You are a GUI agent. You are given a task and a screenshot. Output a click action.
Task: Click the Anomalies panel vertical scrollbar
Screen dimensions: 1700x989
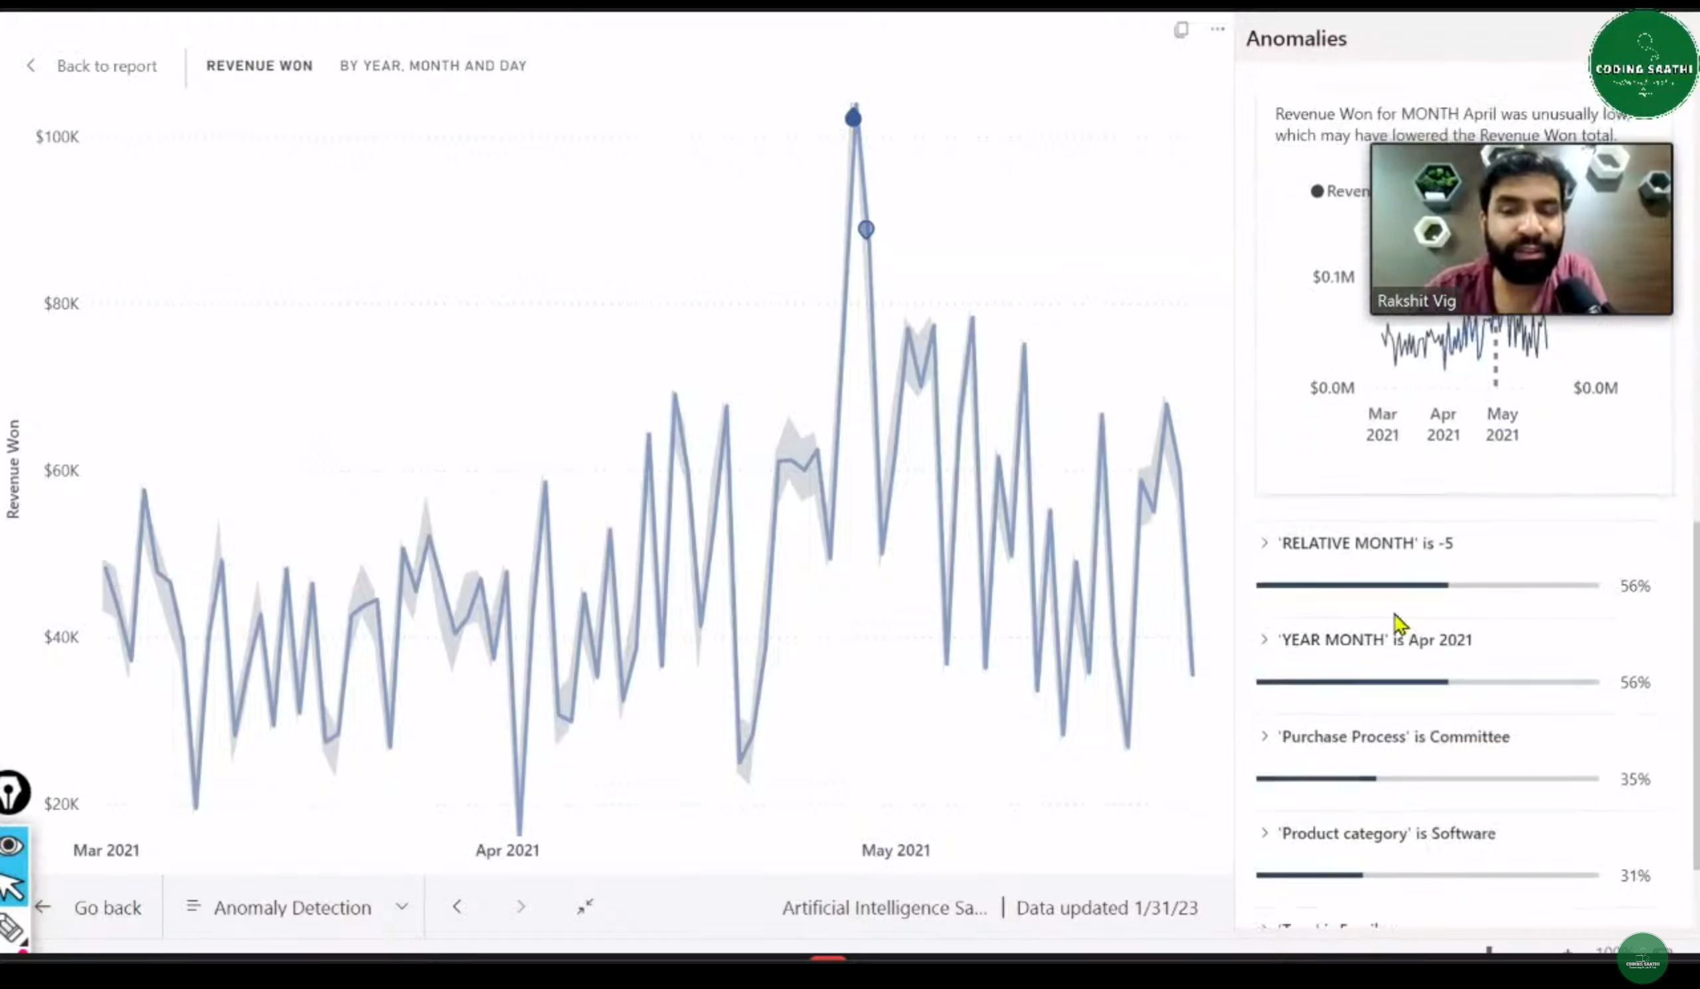1695,694
